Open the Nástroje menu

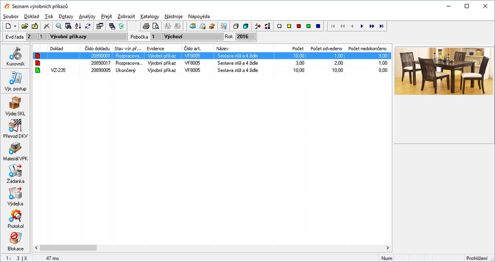(174, 16)
